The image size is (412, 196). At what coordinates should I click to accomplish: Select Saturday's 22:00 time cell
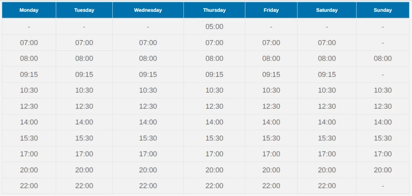click(327, 186)
